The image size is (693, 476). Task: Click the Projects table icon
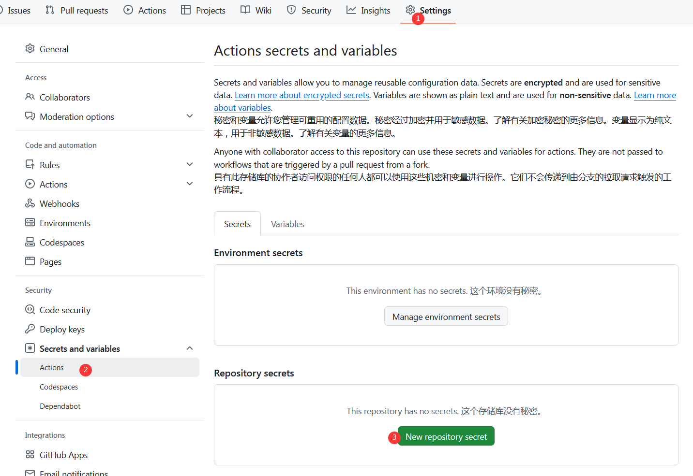tap(186, 10)
